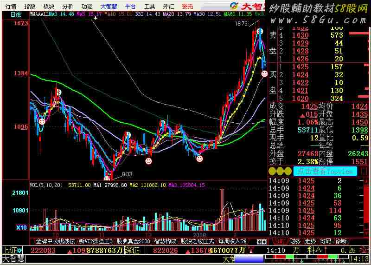
Task: Open the 分析 menu
Action: pyautogui.click(x=68, y=6)
